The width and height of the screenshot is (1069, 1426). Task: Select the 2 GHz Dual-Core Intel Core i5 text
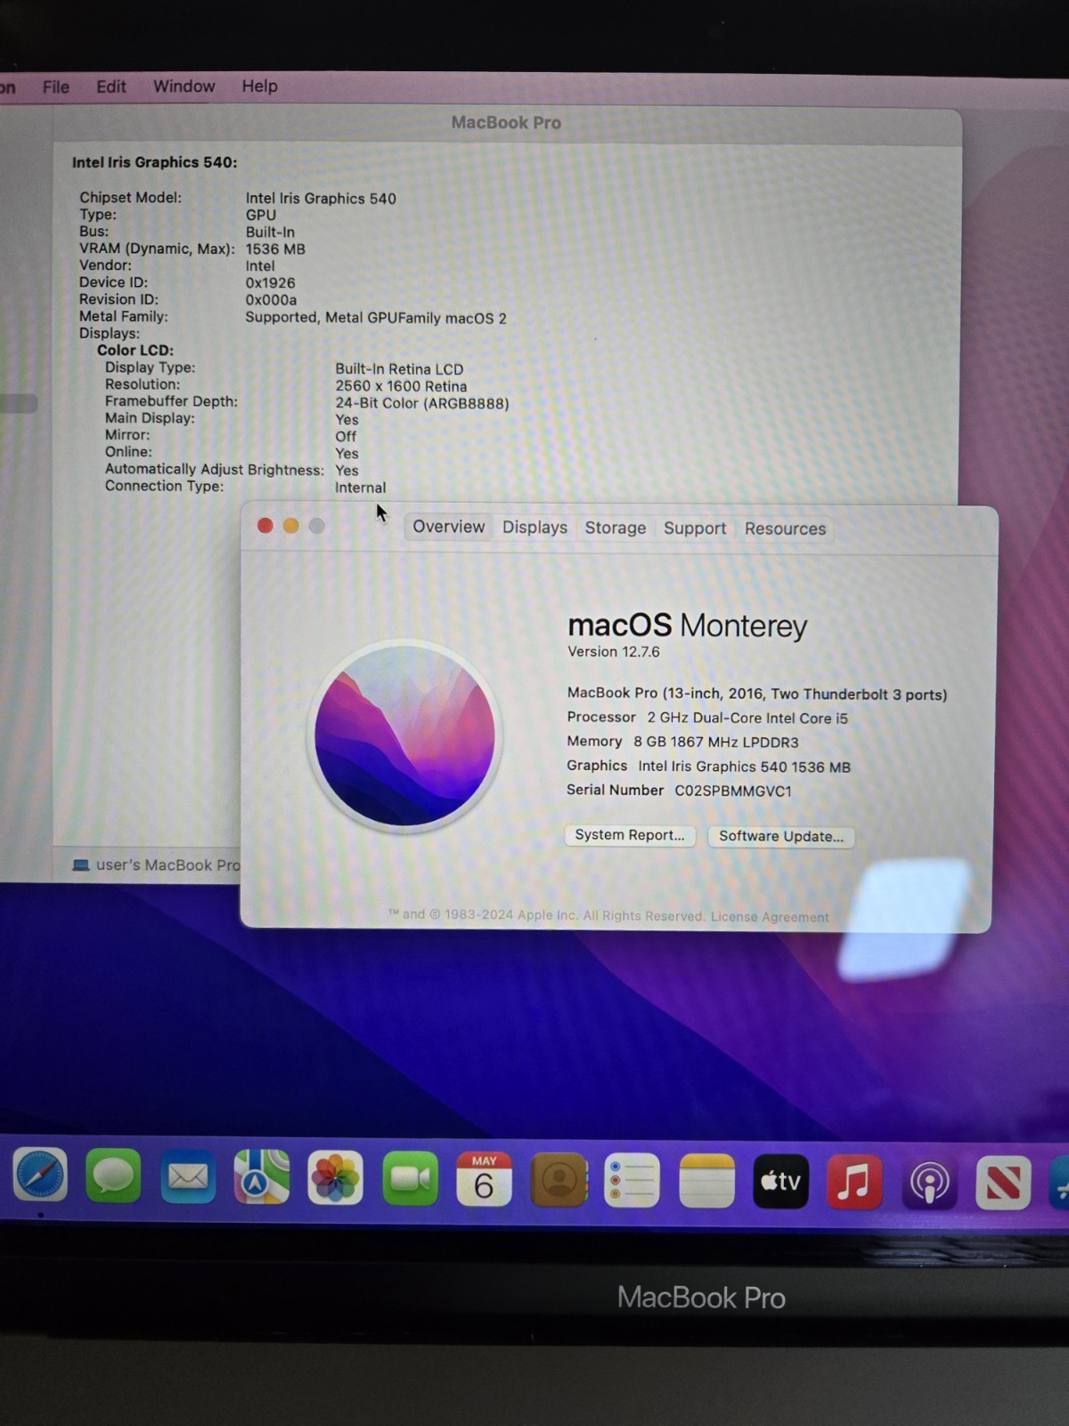(747, 717)
